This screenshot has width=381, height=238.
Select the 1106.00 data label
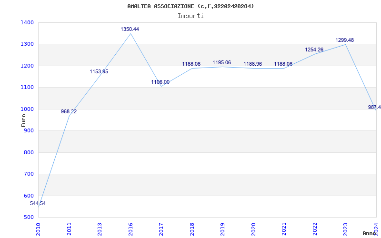[x=160, y=82]
